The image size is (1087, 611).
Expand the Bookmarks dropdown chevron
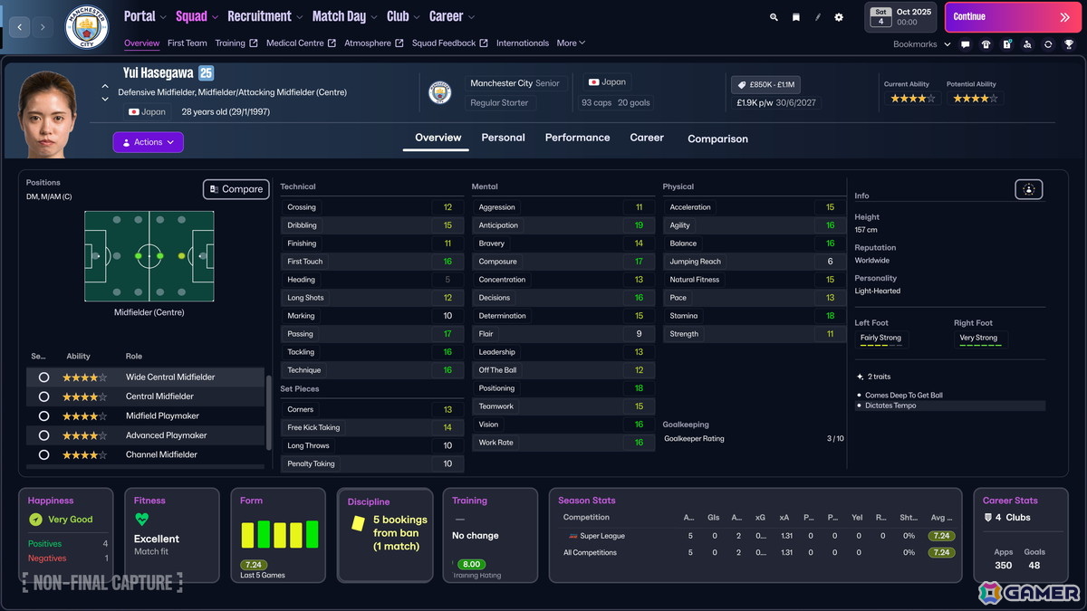pyautogui.click(x=948, y=43)
